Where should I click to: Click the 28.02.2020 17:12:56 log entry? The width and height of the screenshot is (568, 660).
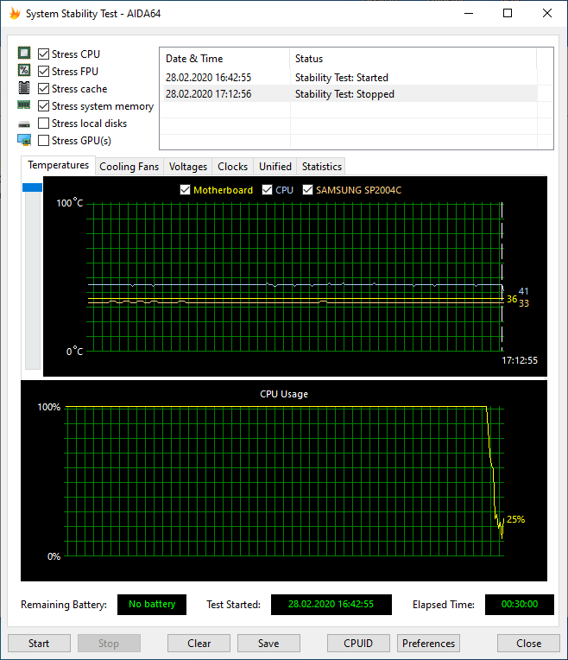click(208, 94)
